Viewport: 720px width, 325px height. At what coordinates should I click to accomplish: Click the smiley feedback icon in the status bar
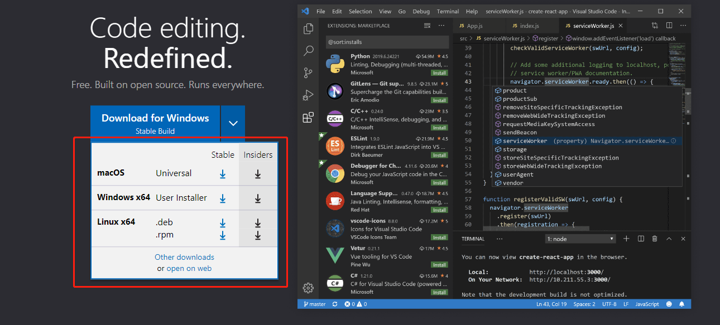tap(669, 304)
